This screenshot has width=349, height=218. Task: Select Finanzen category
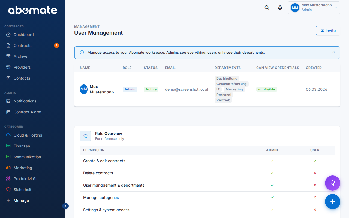(x=33, y=146)
